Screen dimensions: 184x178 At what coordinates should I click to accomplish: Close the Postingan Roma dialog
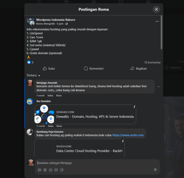coord(156,9)
